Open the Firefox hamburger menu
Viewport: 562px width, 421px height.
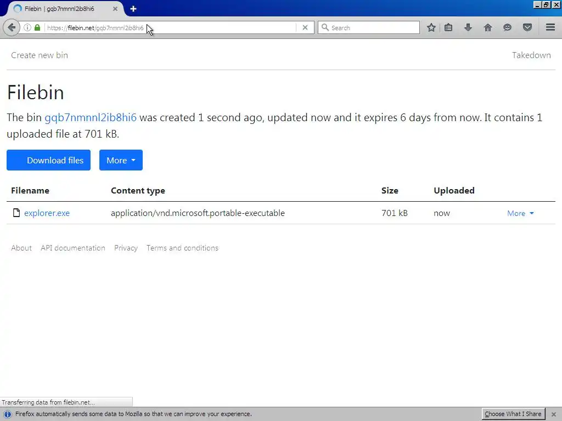[550, 27]
